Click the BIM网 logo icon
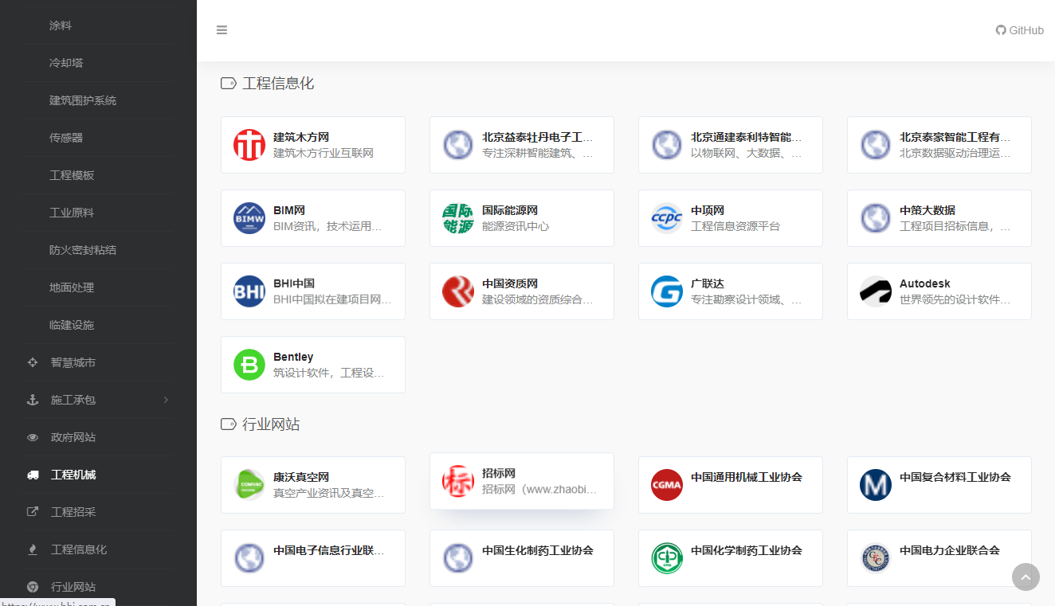This screenshot has height=606, width=1055. coord(249,218)
